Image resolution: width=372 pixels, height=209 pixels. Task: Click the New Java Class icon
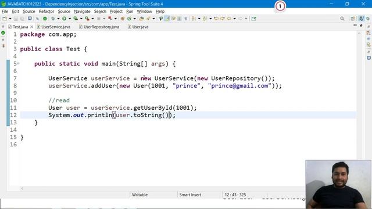pos(129,19)
